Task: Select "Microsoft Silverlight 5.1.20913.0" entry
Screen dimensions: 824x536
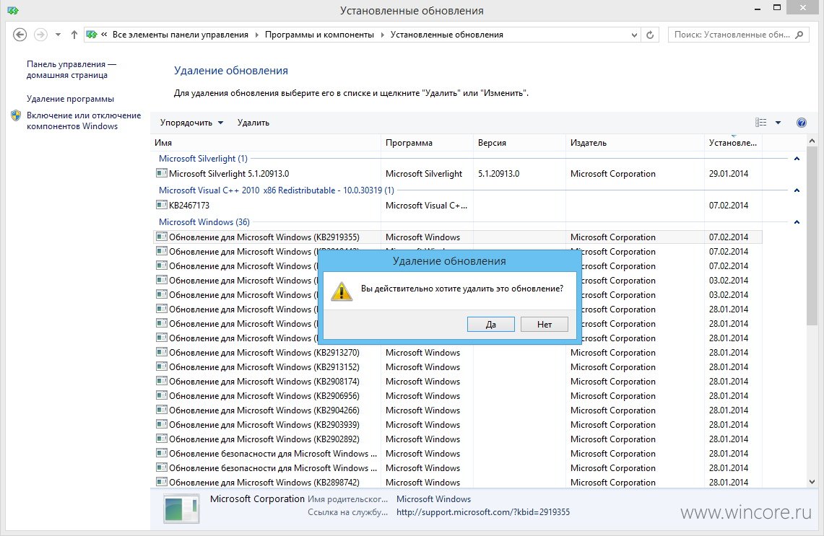Action: [x=229, y=174]
